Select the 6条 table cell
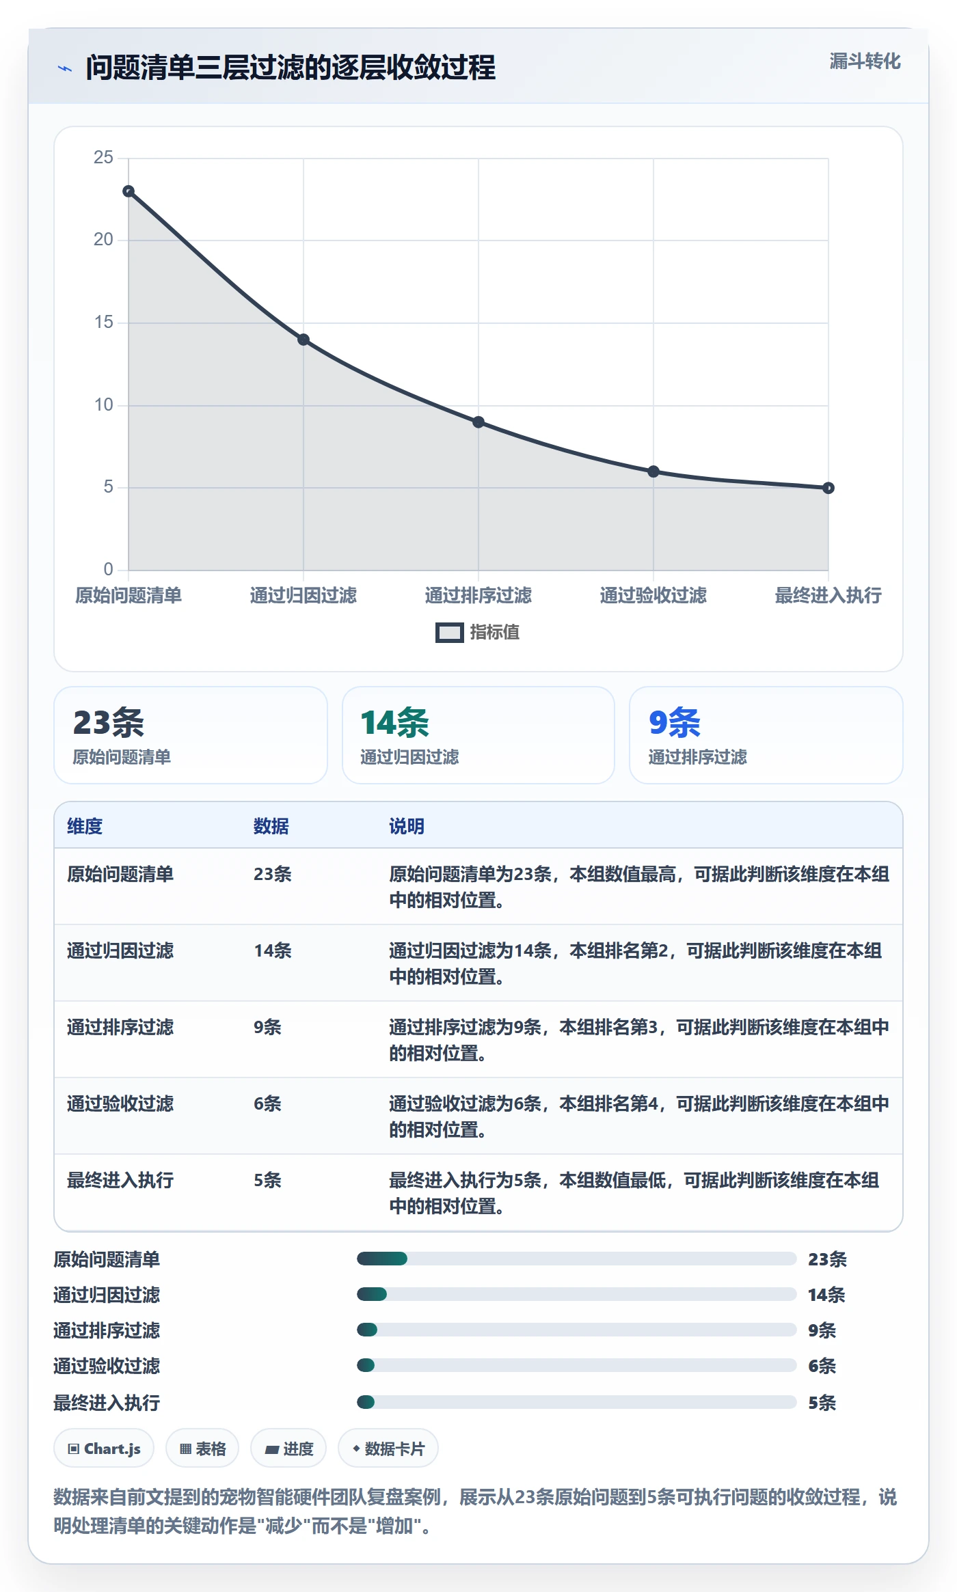The image size is (957, 1592). (x=267, y=1103)
